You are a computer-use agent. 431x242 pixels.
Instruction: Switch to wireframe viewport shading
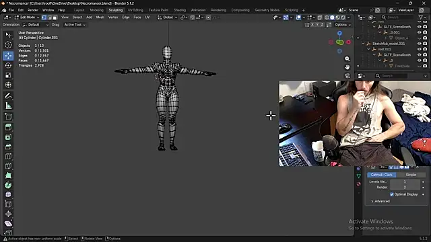coord(327,17)
